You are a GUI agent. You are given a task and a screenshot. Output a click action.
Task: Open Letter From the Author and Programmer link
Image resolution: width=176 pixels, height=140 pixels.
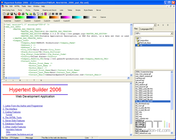coord(23,106)
